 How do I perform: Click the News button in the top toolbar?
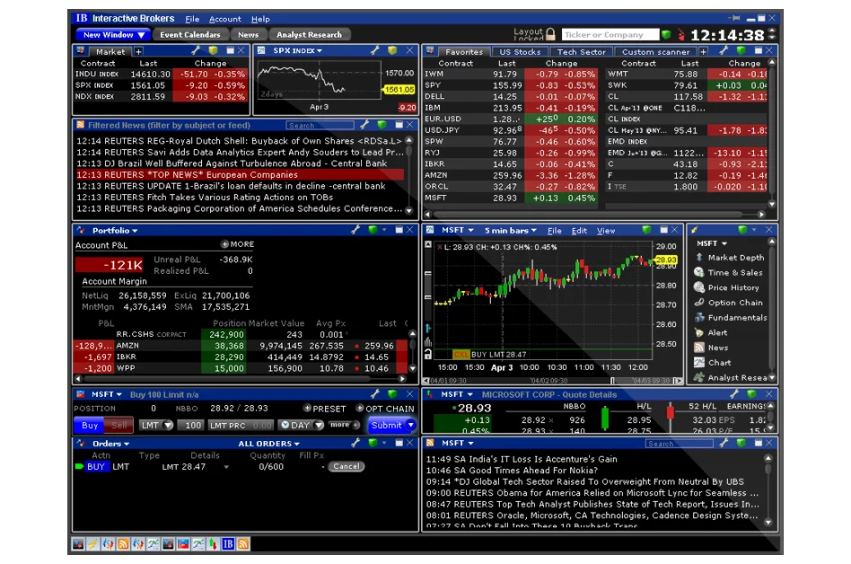pyautogui.click(x=248, y=35)
